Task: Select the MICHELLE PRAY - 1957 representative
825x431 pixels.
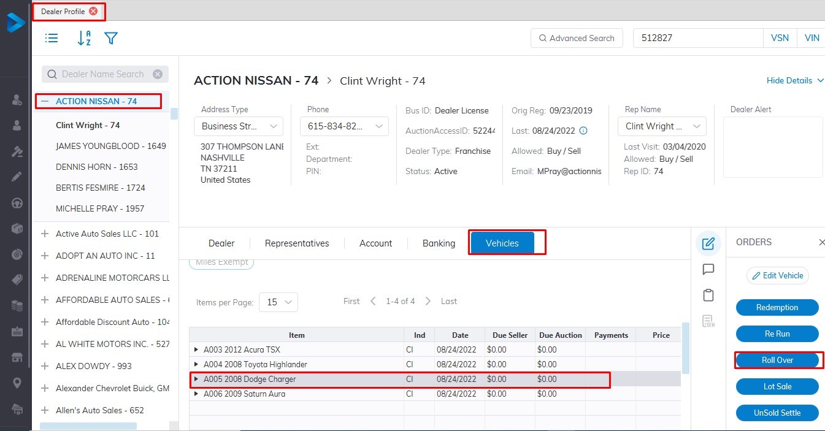Action: (100, 208)
